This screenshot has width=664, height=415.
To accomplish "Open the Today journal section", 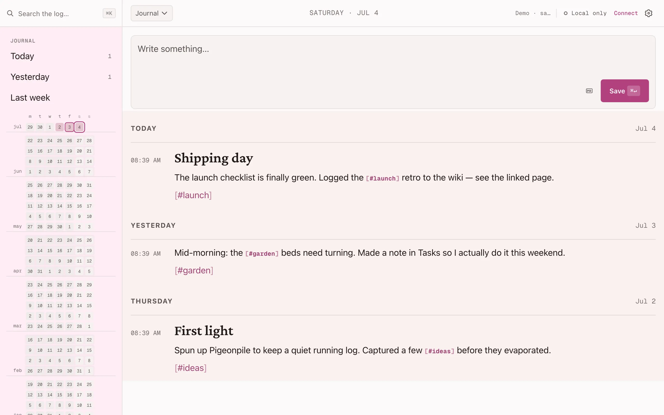I will coord(61,56).
